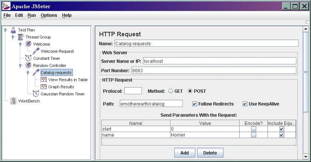This screenshot has width=311, height=162.
Task: Collapse the Welcome controller node
Action: click(x=20, y=44)
